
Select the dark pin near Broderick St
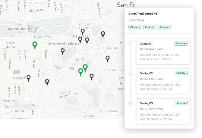tap(103, 34)
